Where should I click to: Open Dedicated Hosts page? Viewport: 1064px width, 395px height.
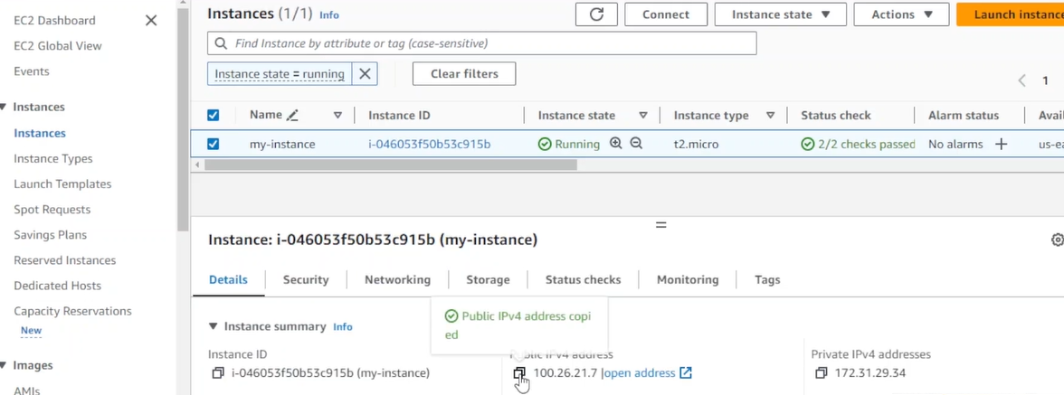[x=57, y=286]
